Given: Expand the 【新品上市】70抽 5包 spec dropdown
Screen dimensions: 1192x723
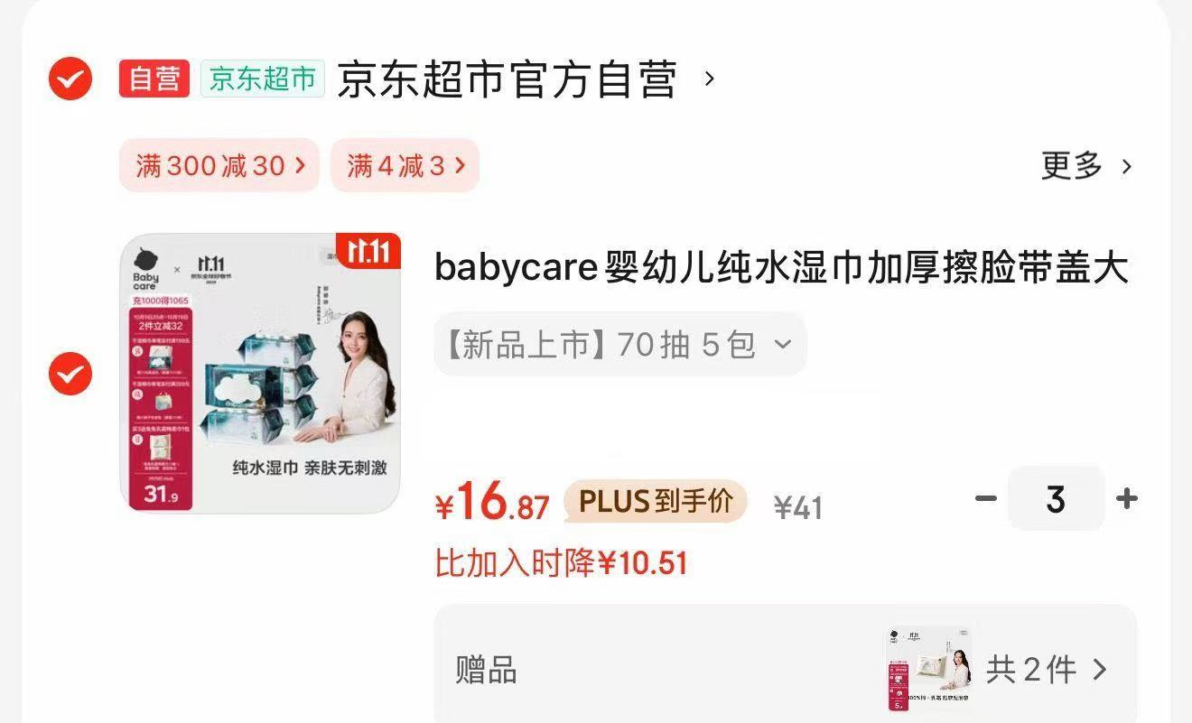Looking at the screenshot, I should pyautogui.click(x=620, y=344).
